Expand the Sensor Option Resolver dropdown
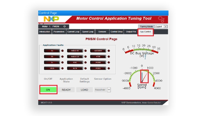The width and height of the screenshot is (207, 116). click(x=109, y=90)
